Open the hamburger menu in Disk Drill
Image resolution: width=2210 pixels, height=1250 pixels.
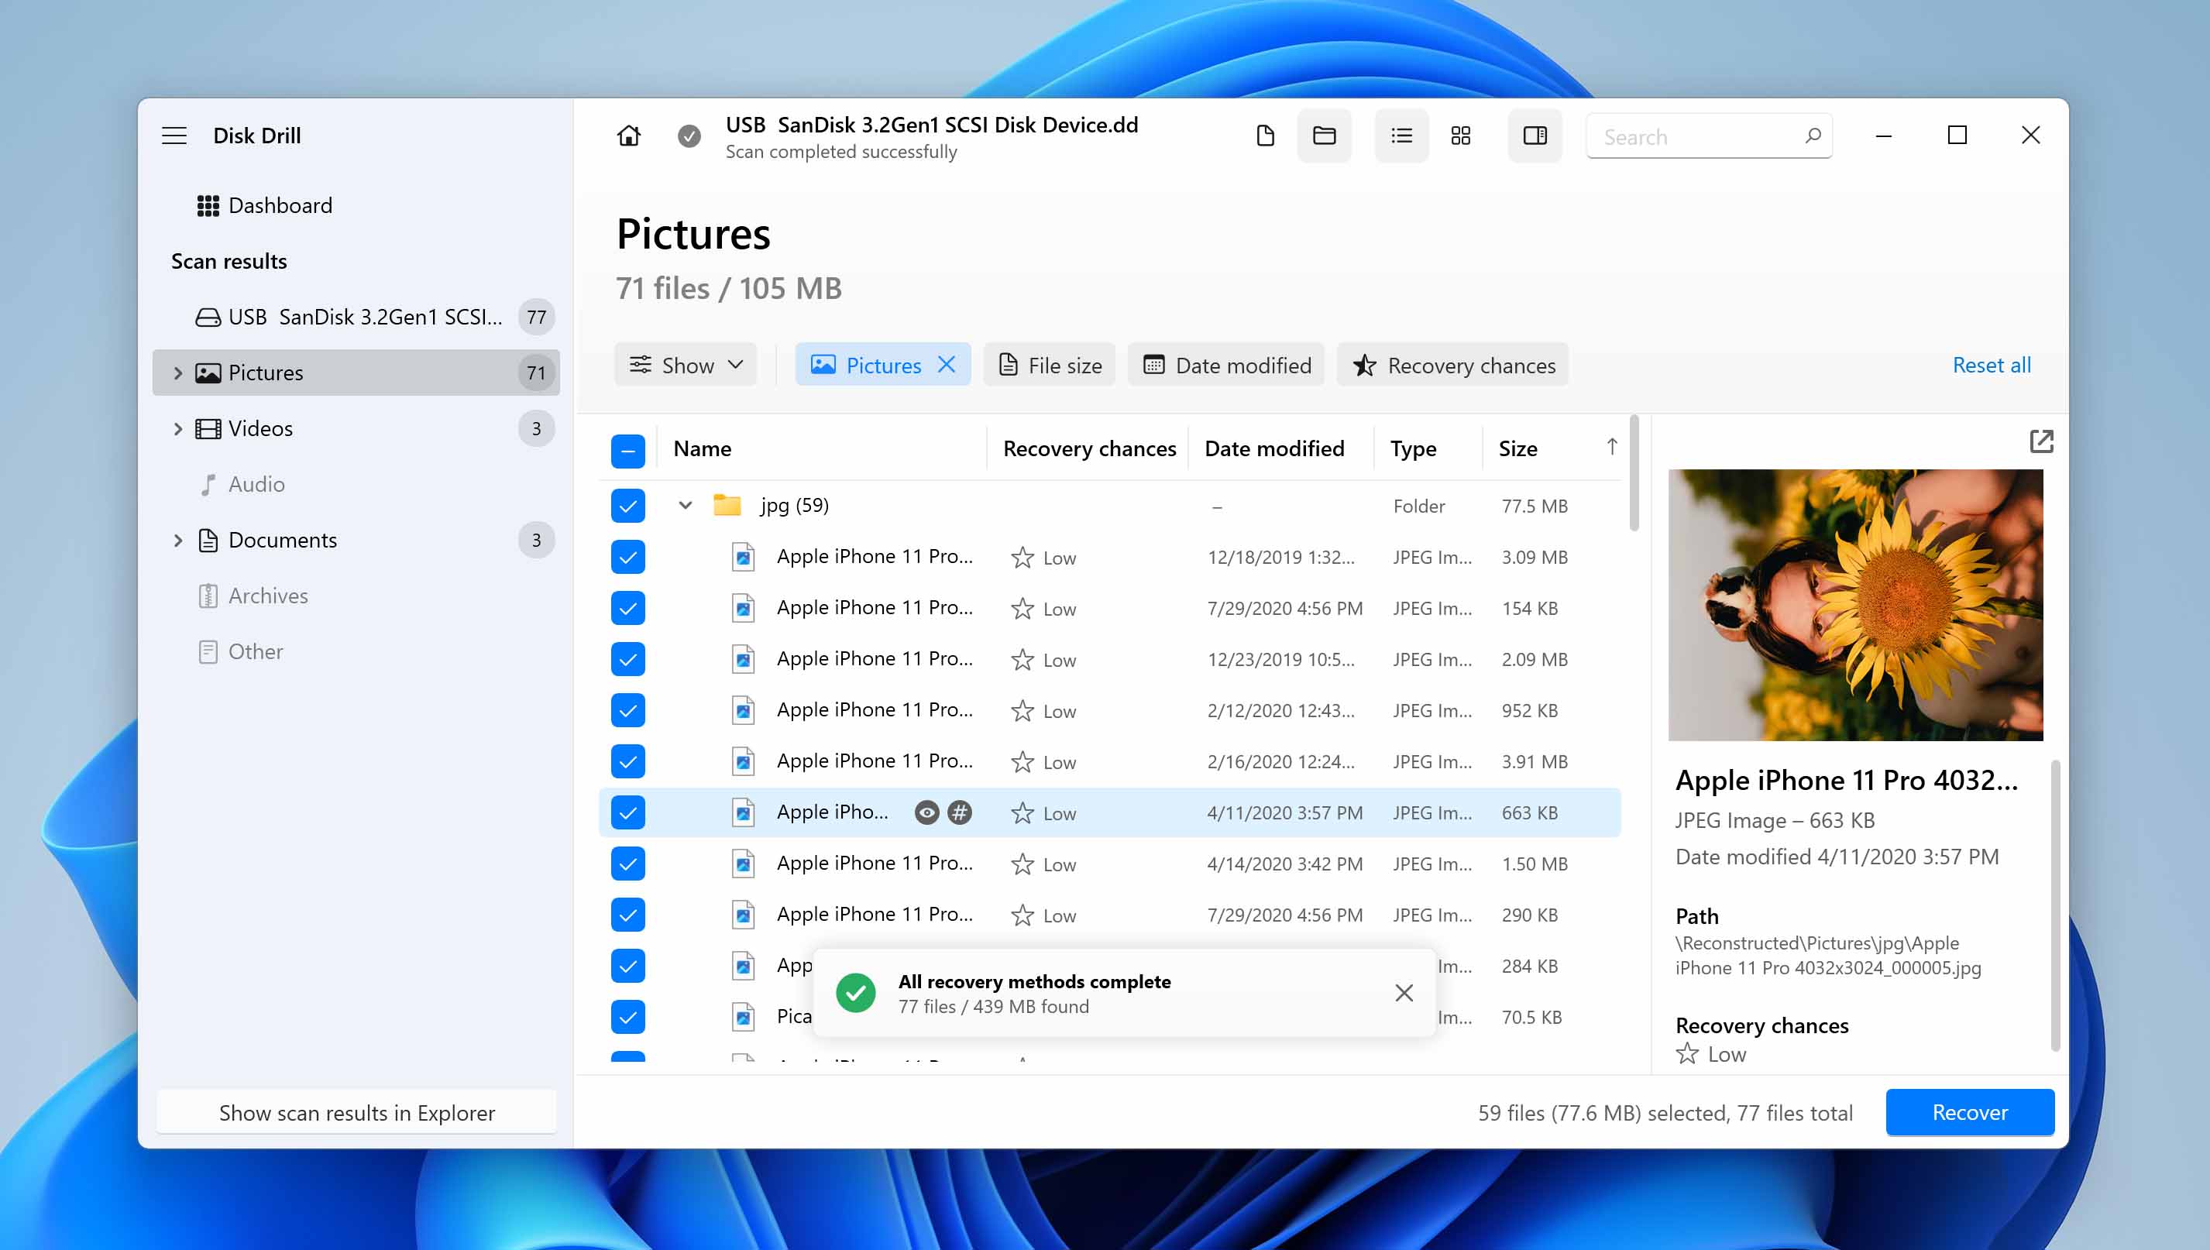pyautogui.click(x=174, y=136)
